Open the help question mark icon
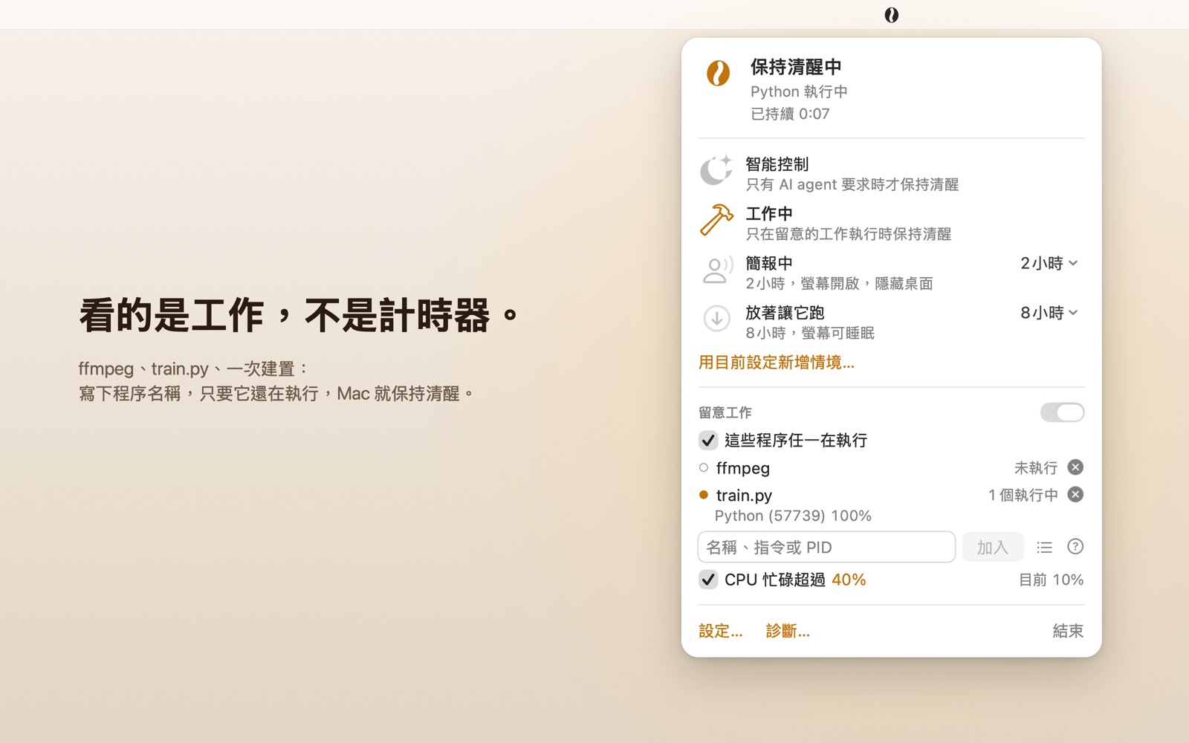Image resolution: width=1189 pixels, height=743 pixels. (1075, 547)
